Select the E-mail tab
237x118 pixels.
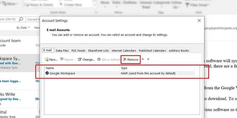point(48,50)
